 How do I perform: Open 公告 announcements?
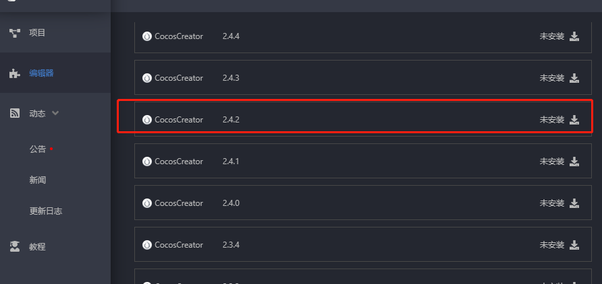coord(38,149)
